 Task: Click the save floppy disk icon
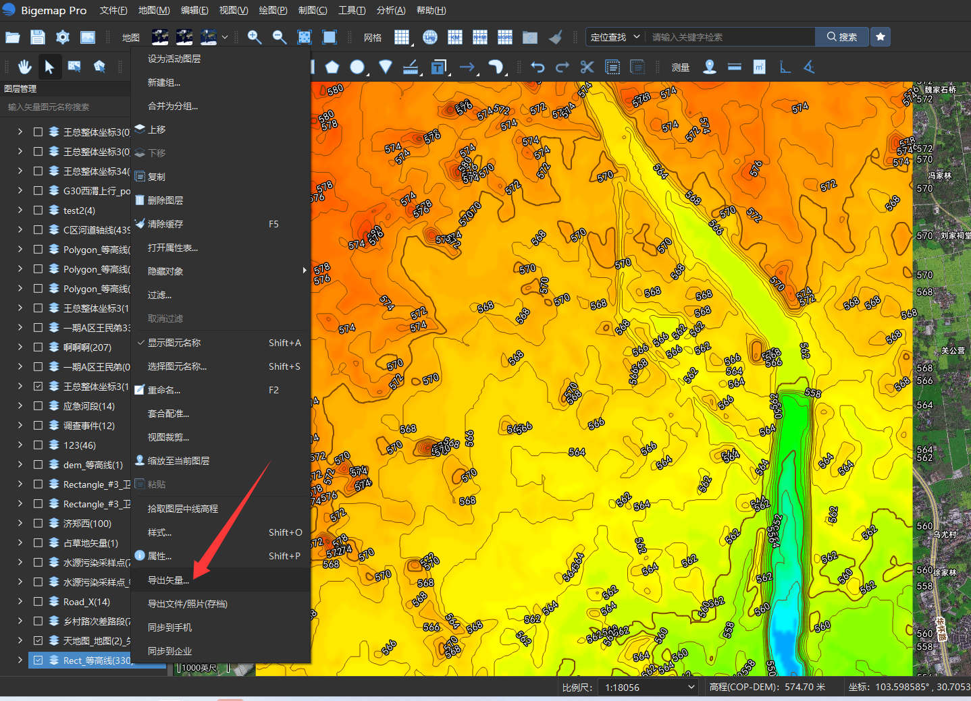38,37
